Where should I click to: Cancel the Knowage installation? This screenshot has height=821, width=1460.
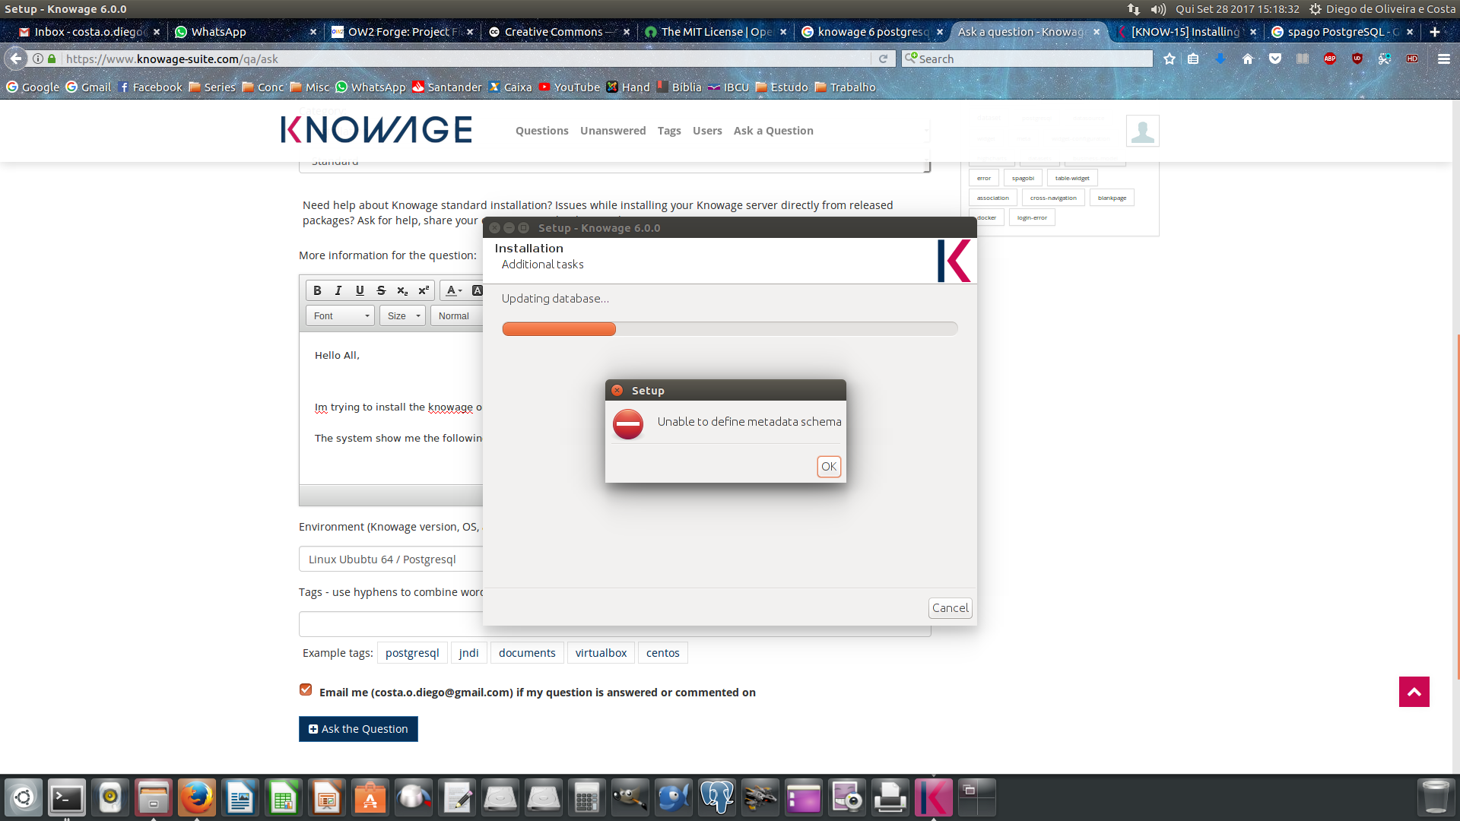coord(951,607)
